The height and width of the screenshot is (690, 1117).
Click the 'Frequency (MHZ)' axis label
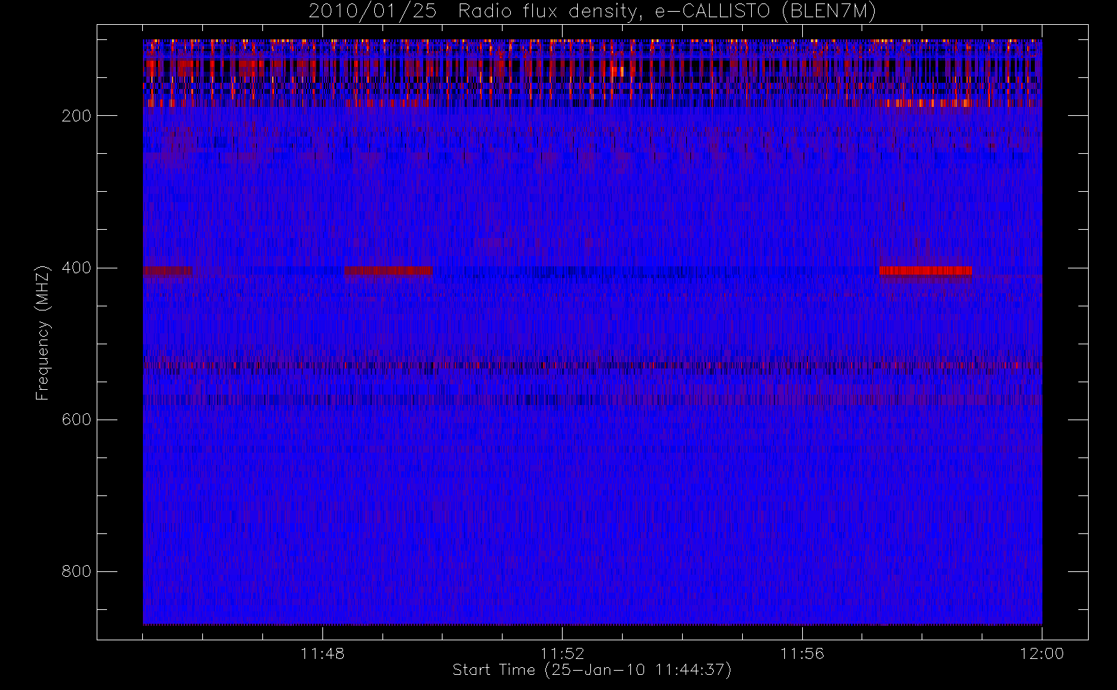(x=43, y=333)
